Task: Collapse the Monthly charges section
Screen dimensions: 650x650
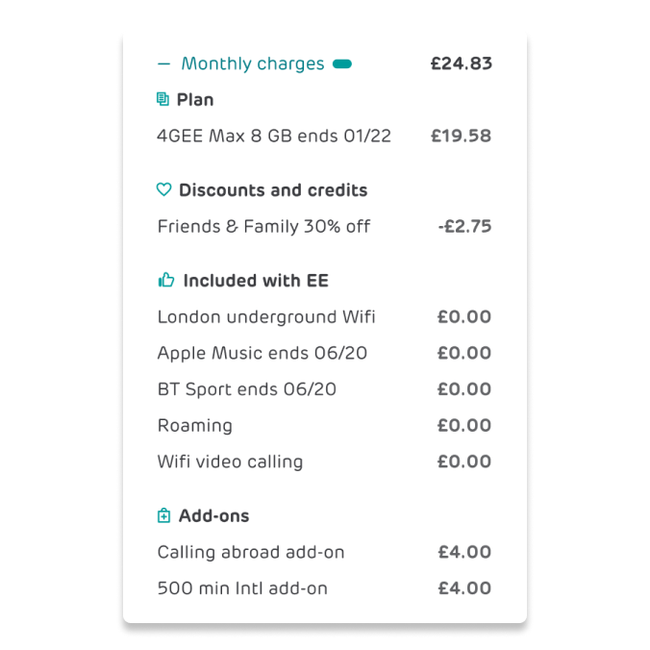Action: tap(163, 63)
